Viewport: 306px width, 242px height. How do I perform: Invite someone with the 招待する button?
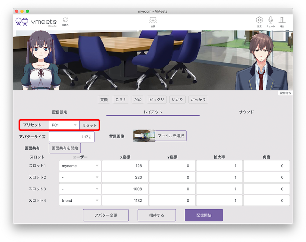coord(157,215)
